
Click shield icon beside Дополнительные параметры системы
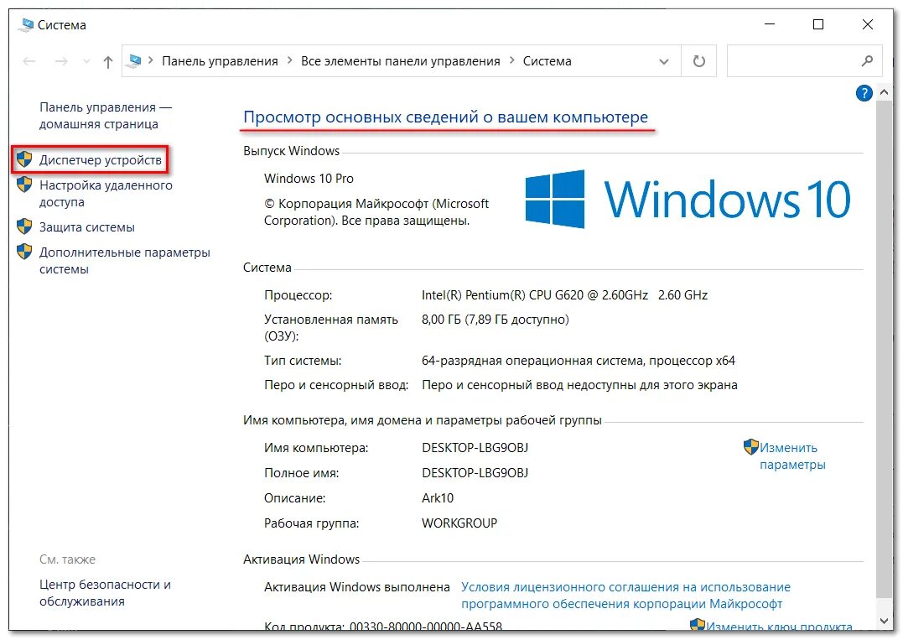(x=24, y=252)
